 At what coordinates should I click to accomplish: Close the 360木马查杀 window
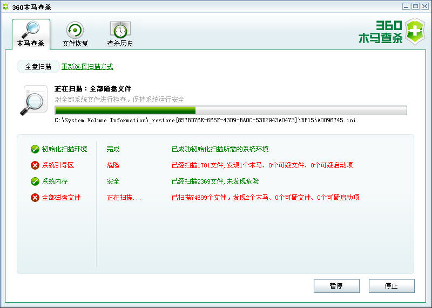point(424,6)
